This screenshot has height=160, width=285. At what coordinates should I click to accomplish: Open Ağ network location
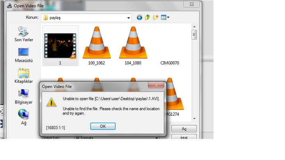tap(24, 117)
